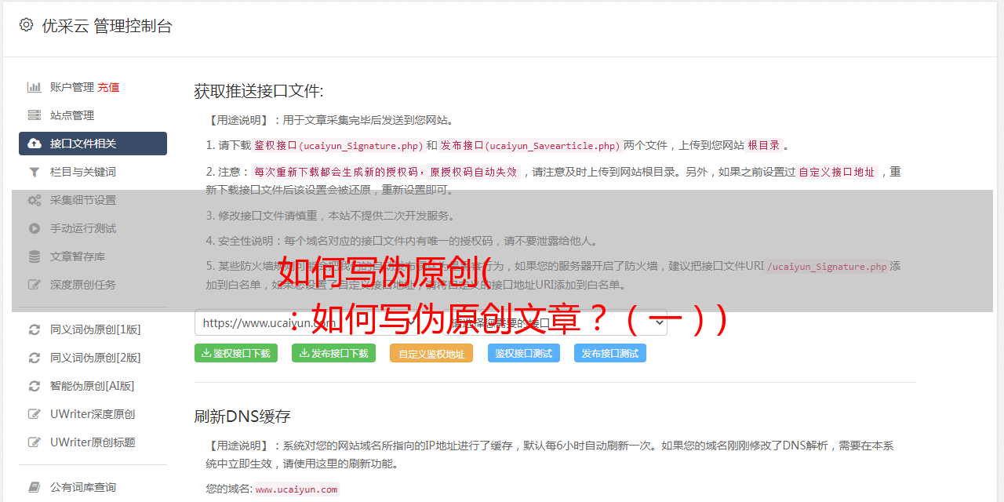Select 接口文件相关 menu item
The height and width of the screenshot is (502, 1004).
(x=93, y=144)
